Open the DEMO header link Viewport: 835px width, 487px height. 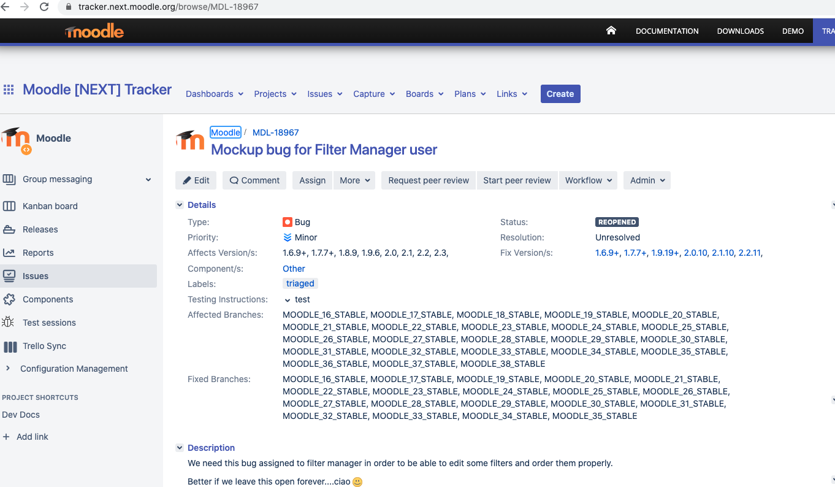(793, 31)
